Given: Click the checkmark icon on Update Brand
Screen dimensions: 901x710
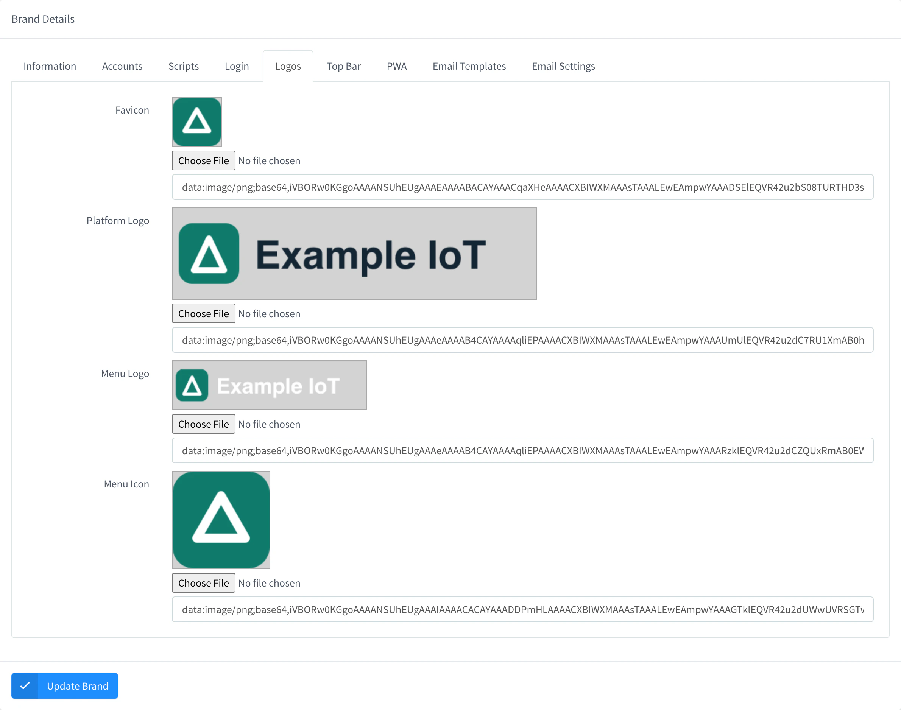Looking at the screenshot, I should [x=25, y=686].
